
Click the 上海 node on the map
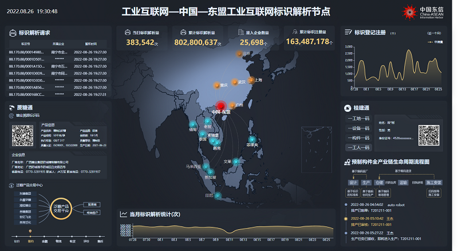(x=251, y=80)
